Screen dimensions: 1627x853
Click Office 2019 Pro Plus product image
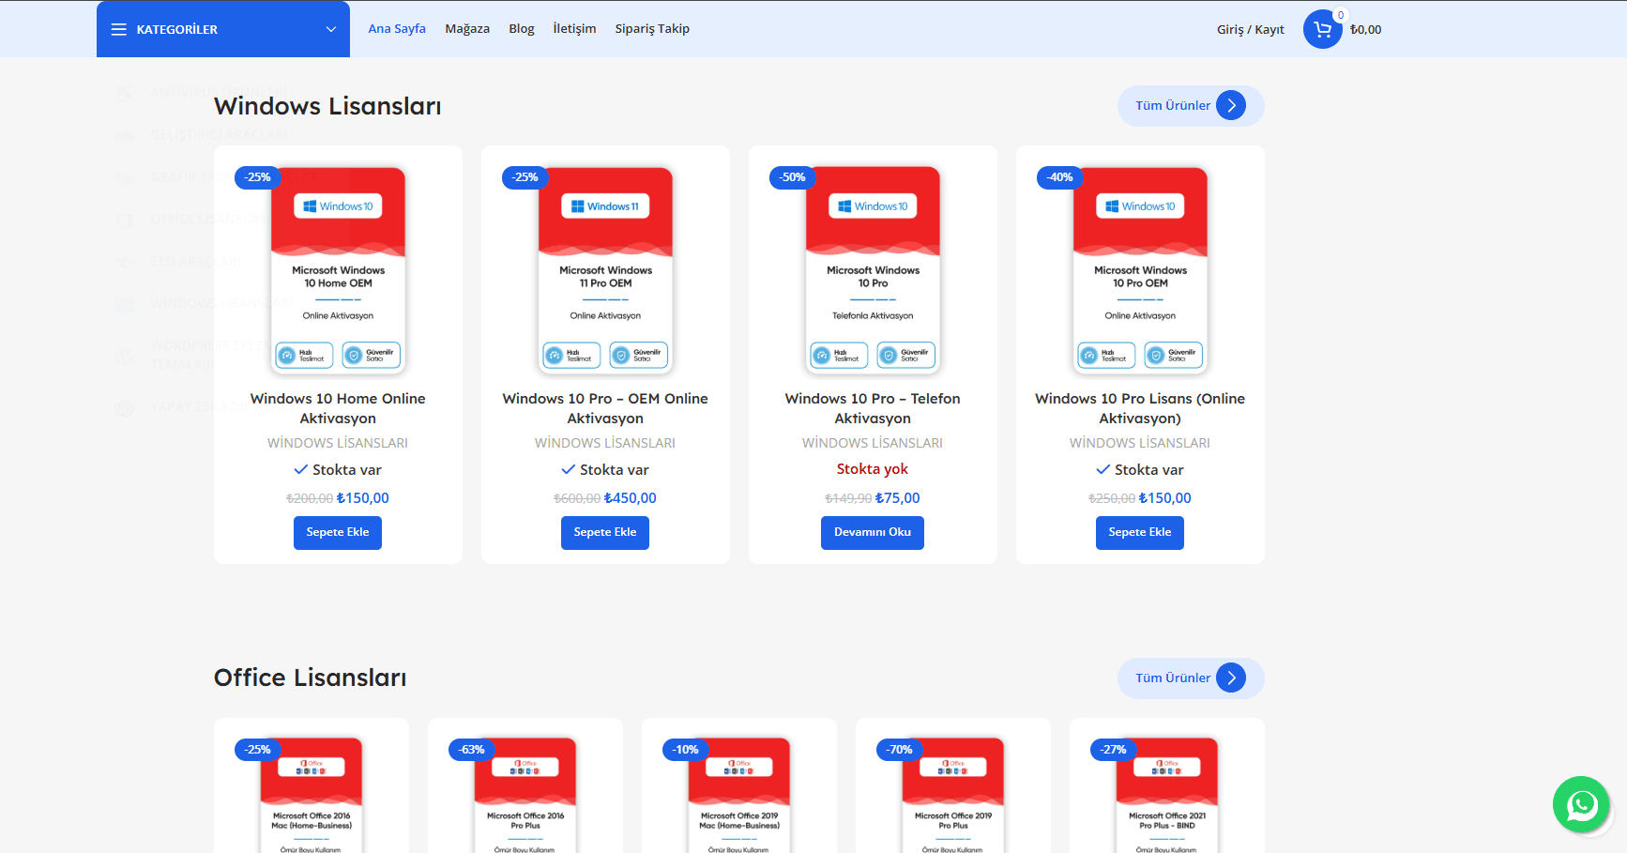[953, 795]
